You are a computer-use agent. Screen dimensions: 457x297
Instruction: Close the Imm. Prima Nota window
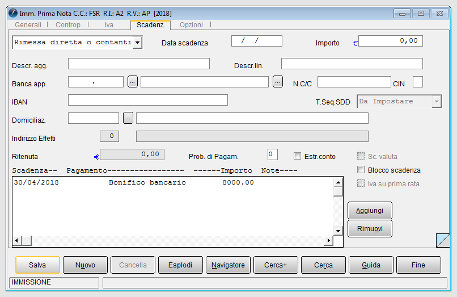(440, 14)
